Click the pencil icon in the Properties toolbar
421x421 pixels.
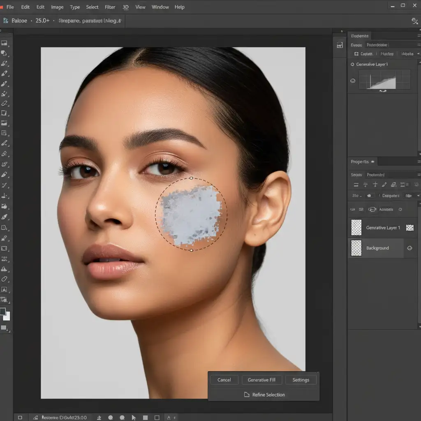(384, 185)
